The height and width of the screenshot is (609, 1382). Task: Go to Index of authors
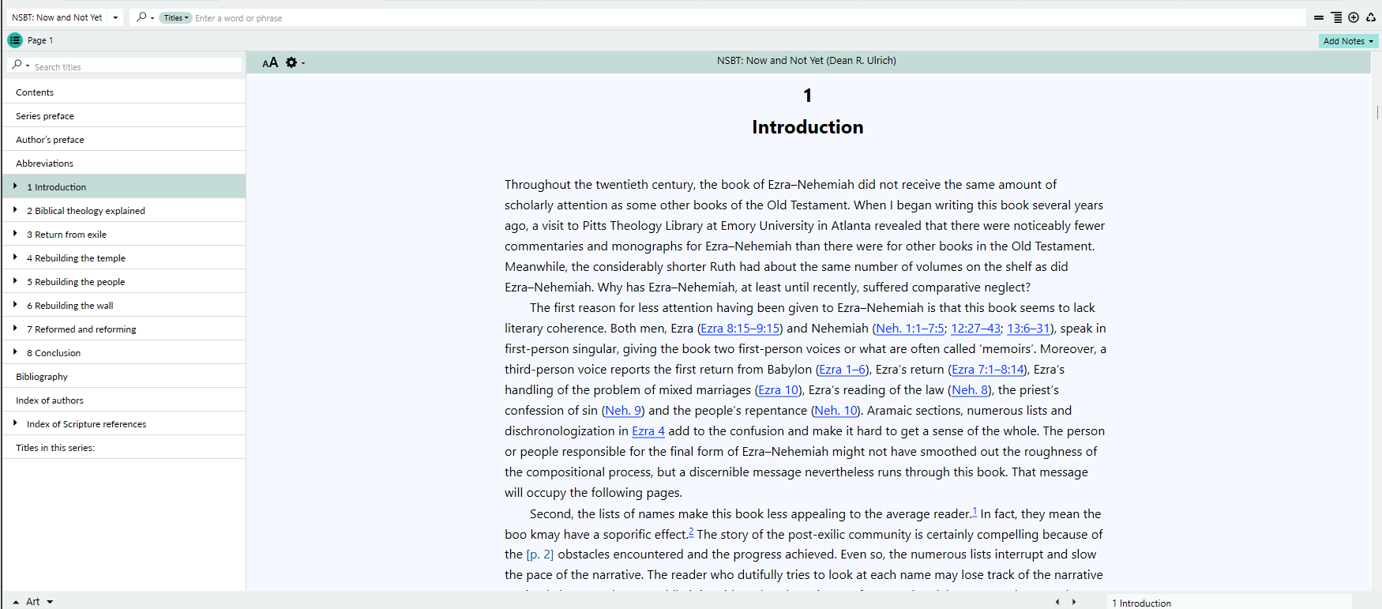124,400
